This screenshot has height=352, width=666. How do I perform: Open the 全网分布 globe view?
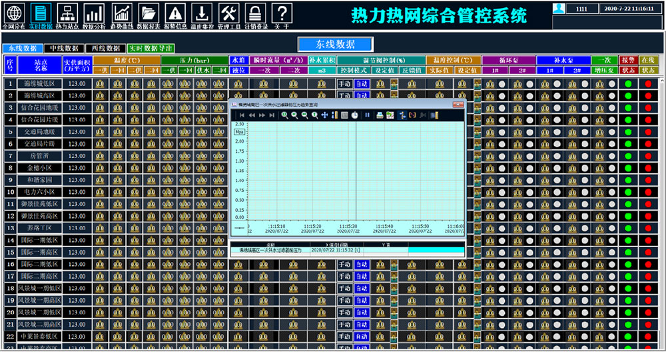[x=14, y=13]
